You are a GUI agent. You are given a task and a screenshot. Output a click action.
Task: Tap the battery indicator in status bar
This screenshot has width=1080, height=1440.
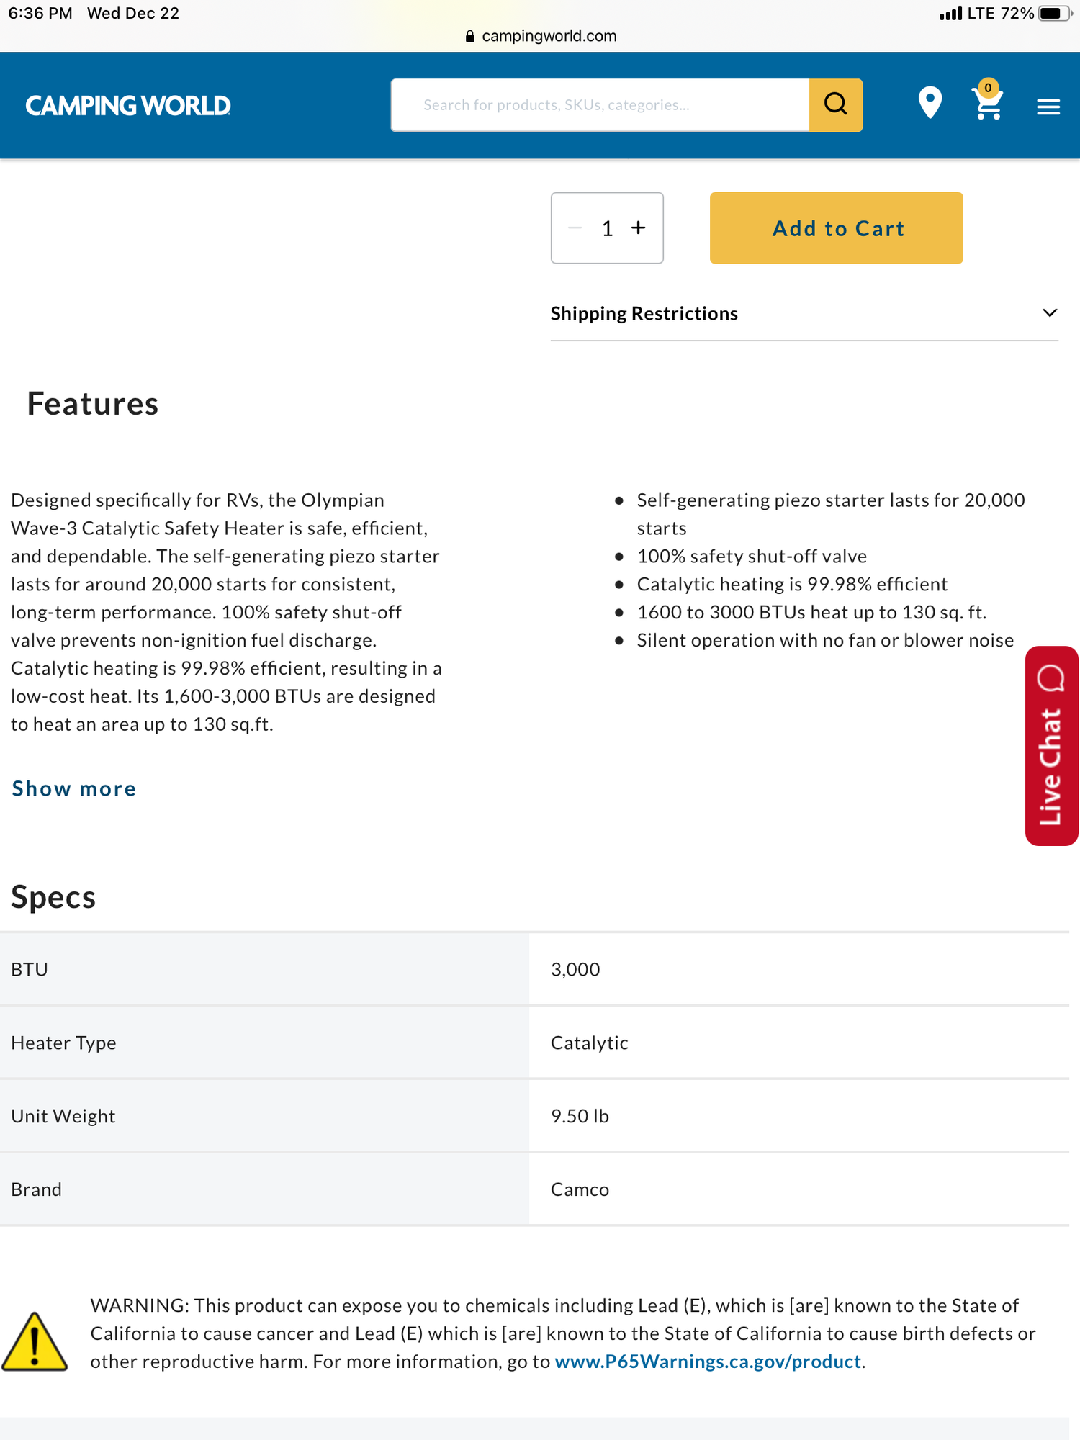click(1055, 14)
